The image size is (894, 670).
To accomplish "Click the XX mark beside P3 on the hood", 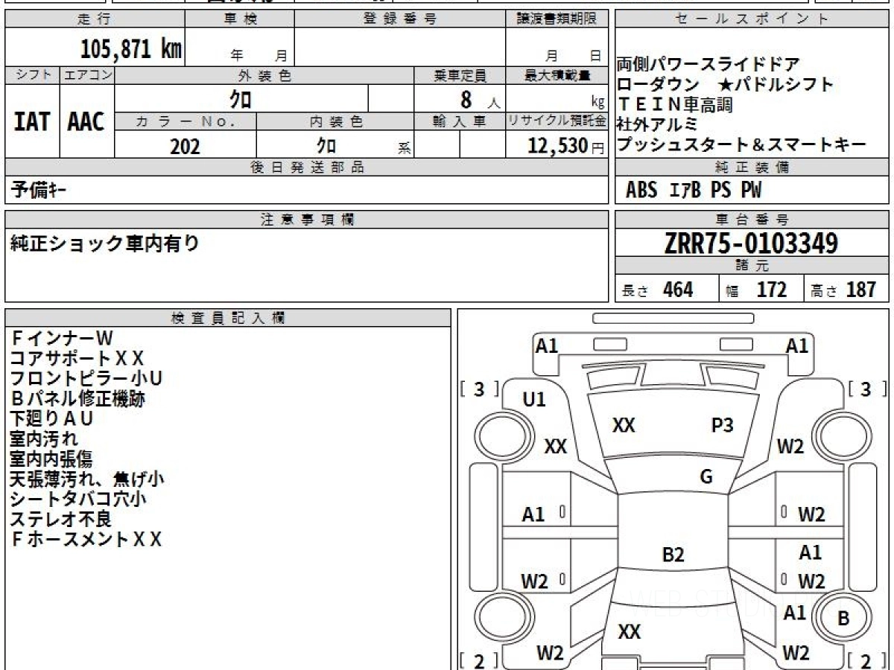I will (624, 425).
